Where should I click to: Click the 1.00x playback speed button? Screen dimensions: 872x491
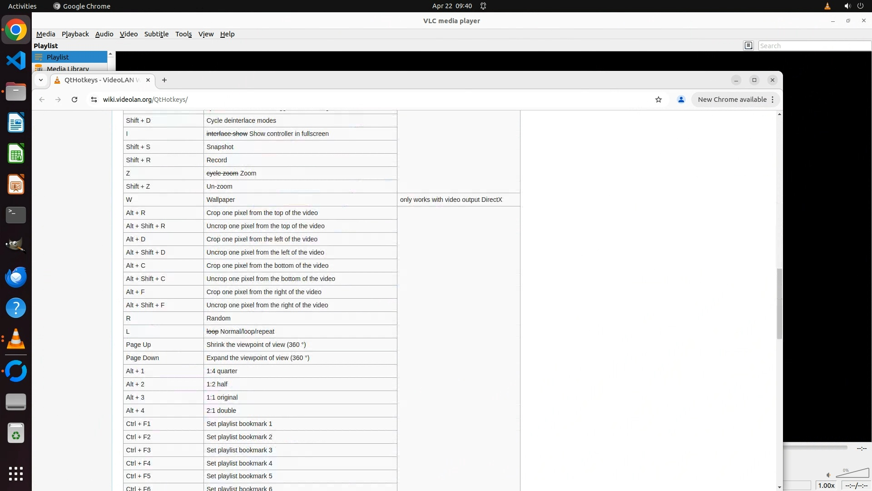tap(826, 486)
